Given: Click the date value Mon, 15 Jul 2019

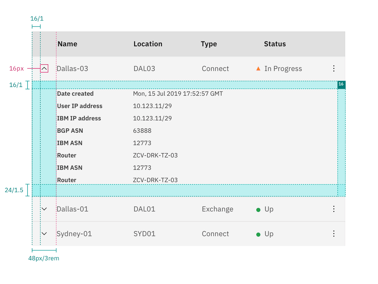Looking at the screenshot, I should pyautogui.click(x=178, y=94).
